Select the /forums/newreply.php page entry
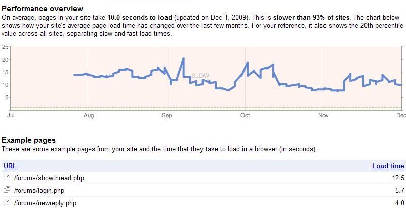The image size is (406, 208). pyautogui.click(x=45, y=203)
